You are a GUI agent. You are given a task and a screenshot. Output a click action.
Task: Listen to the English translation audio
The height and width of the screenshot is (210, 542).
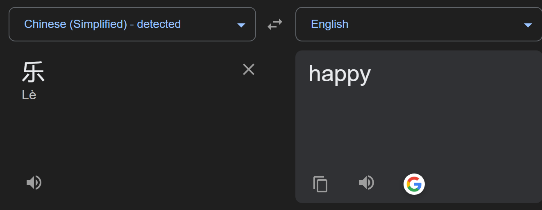367,183
